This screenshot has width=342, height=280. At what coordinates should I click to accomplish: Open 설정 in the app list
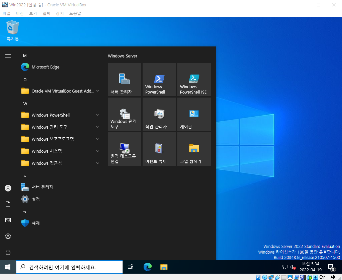pos(61,199)
